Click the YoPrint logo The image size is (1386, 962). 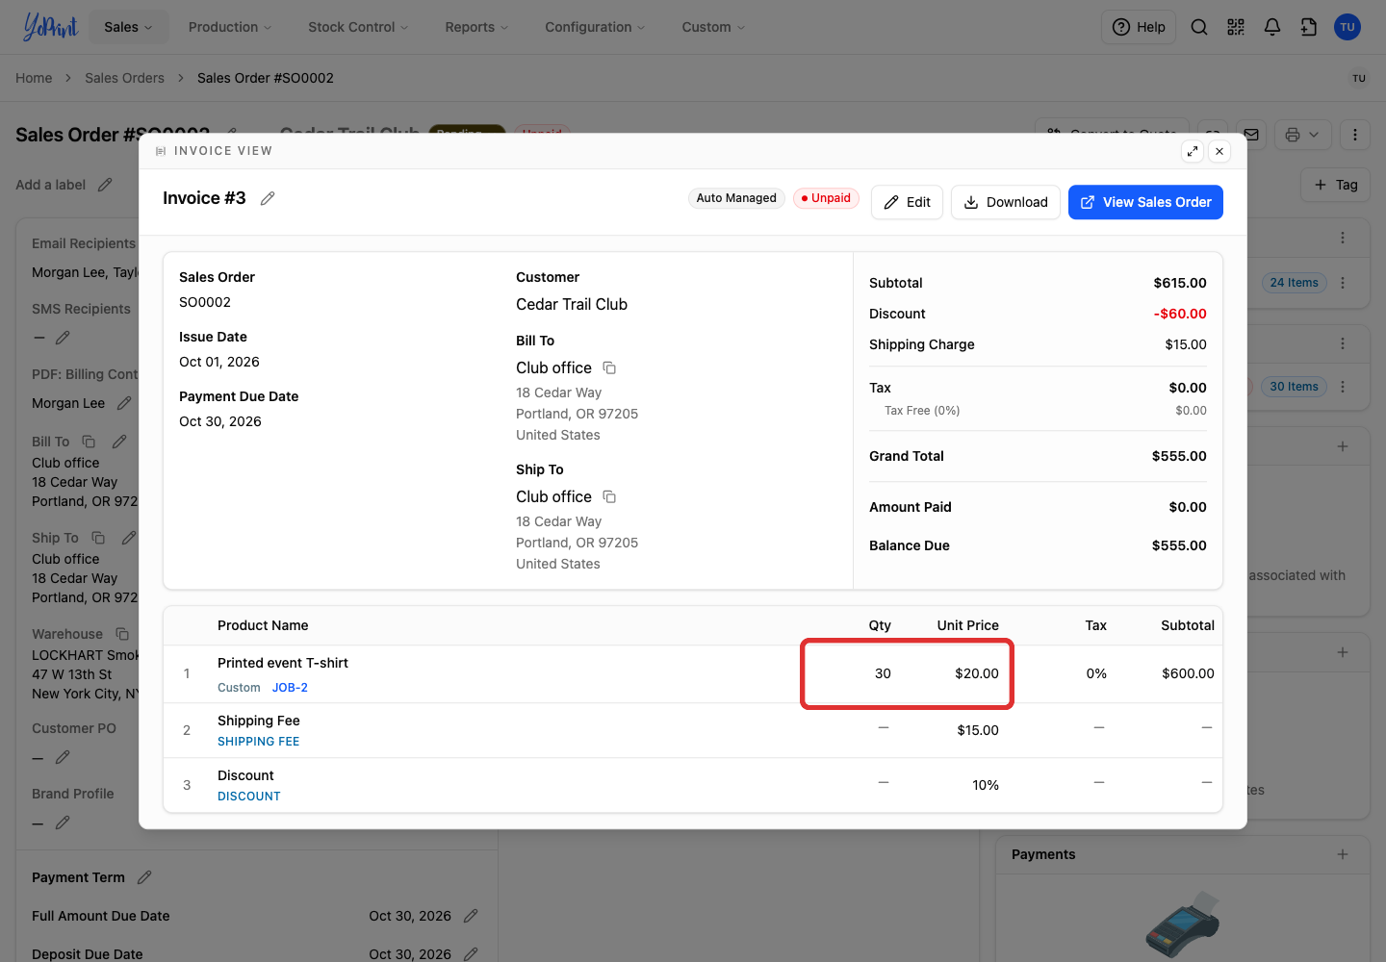point(50,27)
